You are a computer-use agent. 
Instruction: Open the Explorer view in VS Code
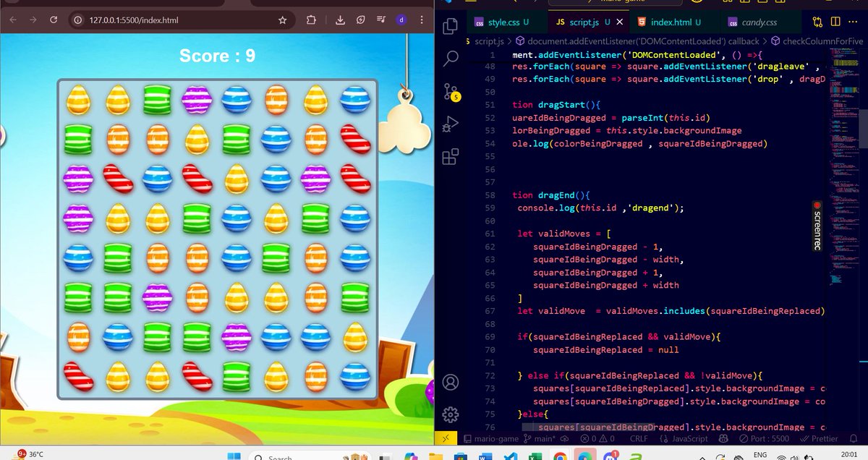click(450, 26)
